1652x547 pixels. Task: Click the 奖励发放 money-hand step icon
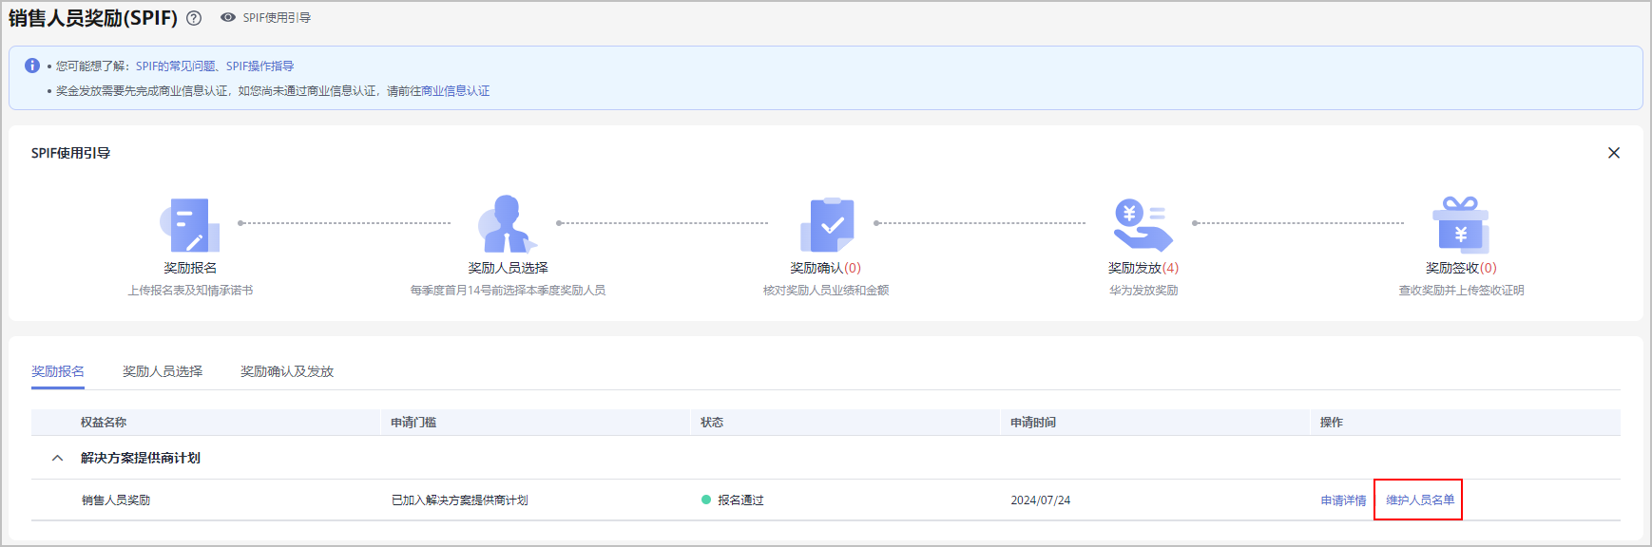point(1143,225)
